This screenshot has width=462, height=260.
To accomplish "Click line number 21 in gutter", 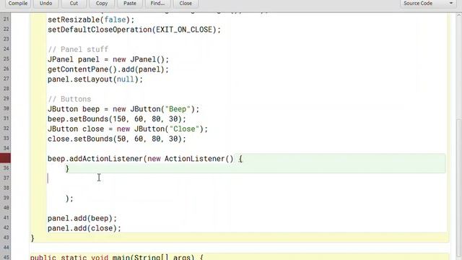I will tap(6, 19).
